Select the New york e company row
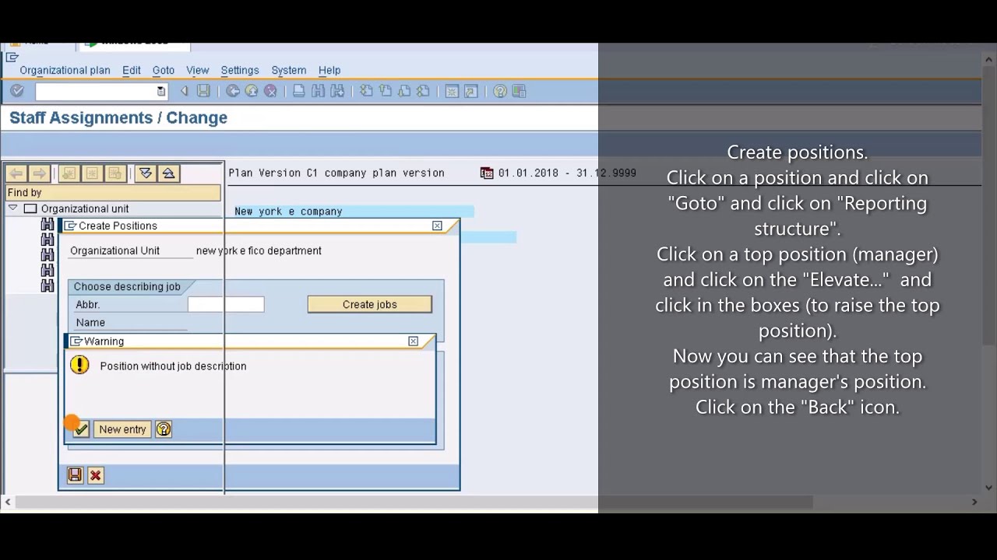Image resolution: width=997 pixels, height=560 pixels. coord(354,212)
